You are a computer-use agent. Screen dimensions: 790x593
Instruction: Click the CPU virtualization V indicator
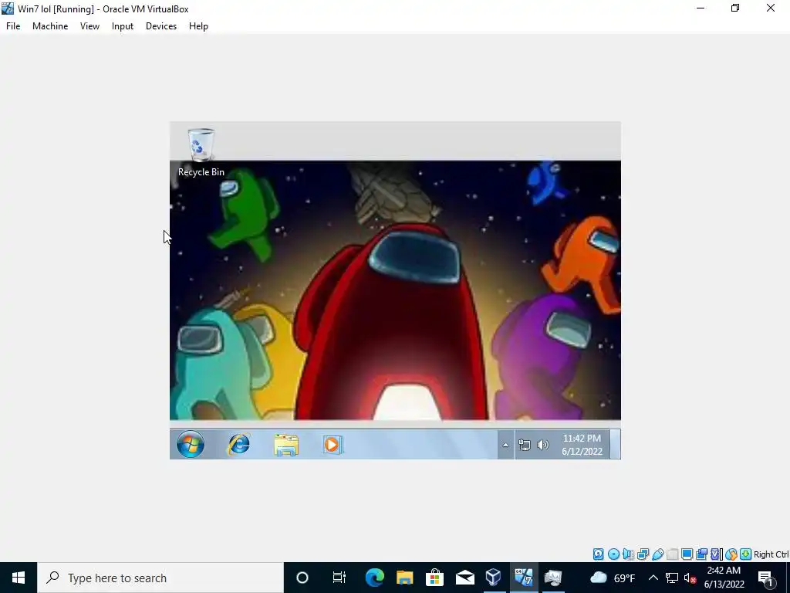[717, 554]
